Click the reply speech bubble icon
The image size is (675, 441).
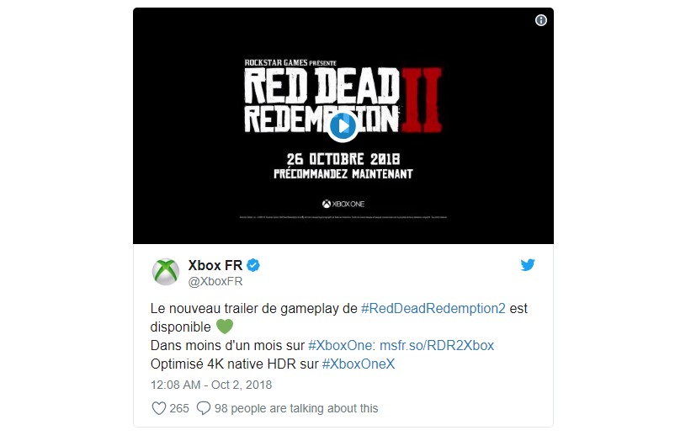point(203,408)
